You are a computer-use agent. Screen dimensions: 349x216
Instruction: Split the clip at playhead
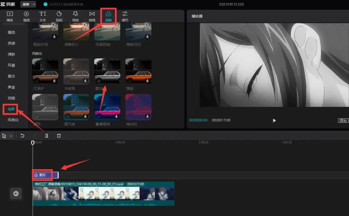[47, 136]
